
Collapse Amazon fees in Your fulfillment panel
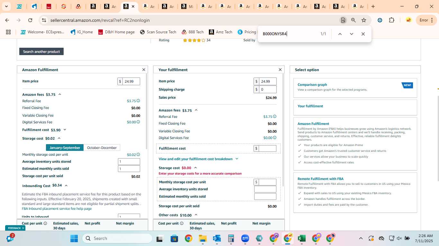(x=196, y=110)
